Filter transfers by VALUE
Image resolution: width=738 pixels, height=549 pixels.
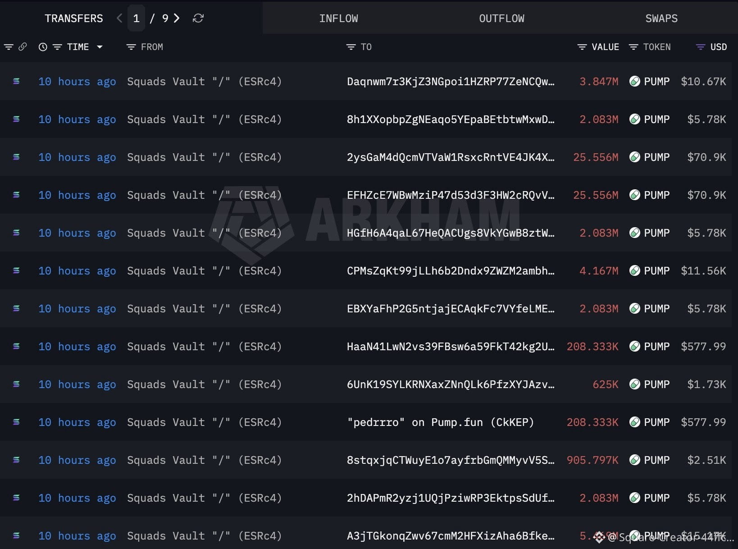click(x=582, y=47)
